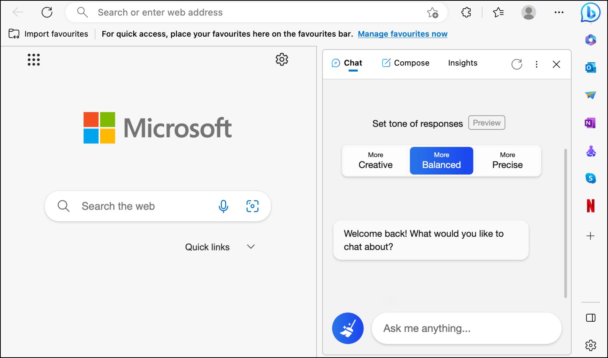Open browser Settings and more ellipsis
This screenshot has height=358, width=608.
(559, 12)
